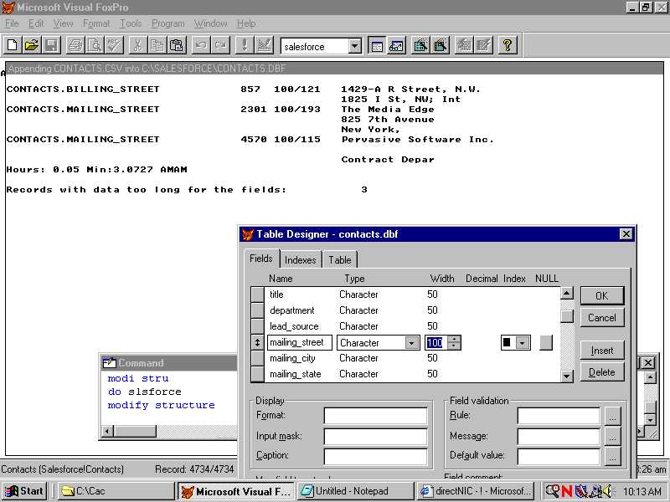The image size is (670, 502).
Task: Open the Format menu
Action: coord(96,23)
